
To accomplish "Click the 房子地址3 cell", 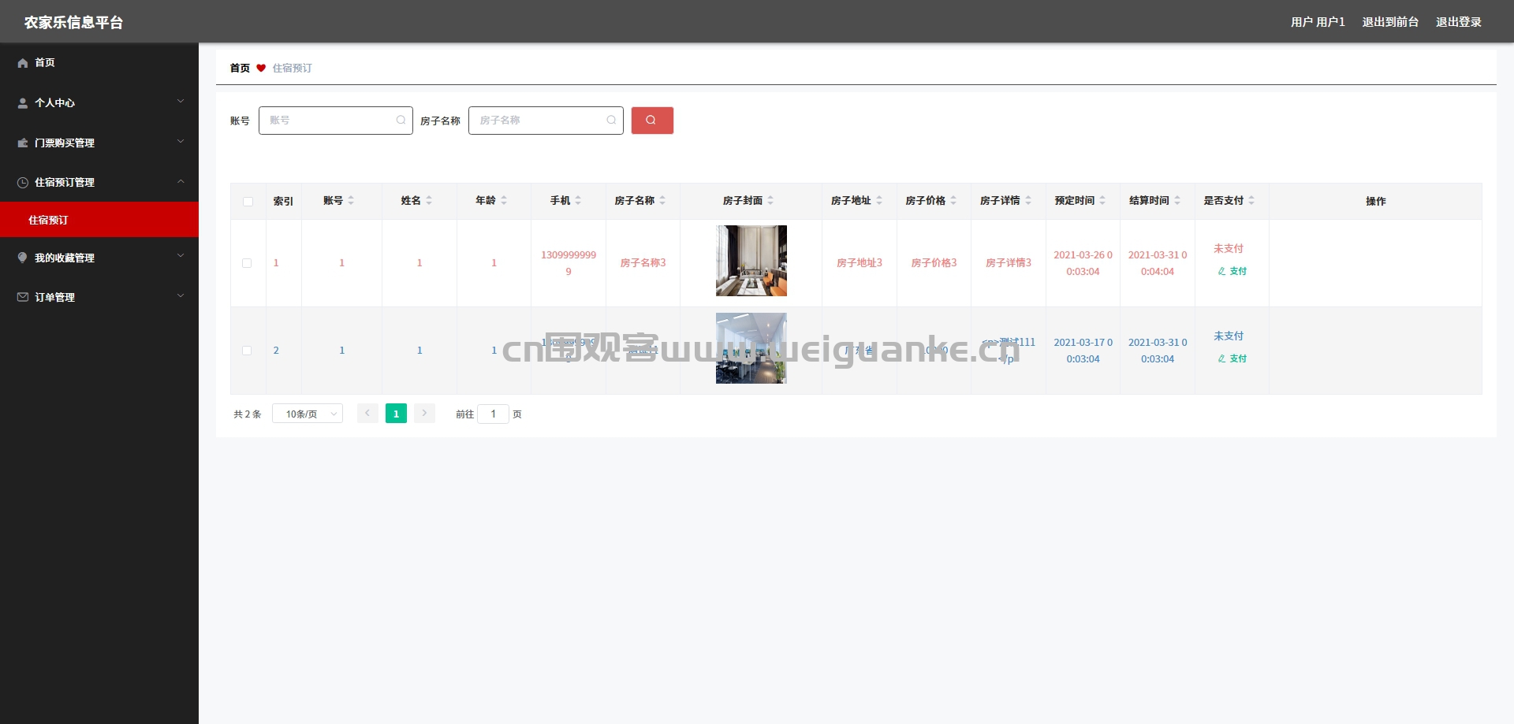I will coord(860,263).
